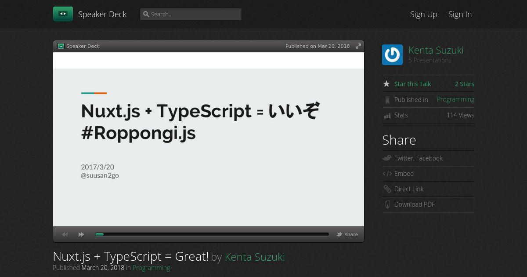Click the chain Direct Link icon

pos(387,189)
